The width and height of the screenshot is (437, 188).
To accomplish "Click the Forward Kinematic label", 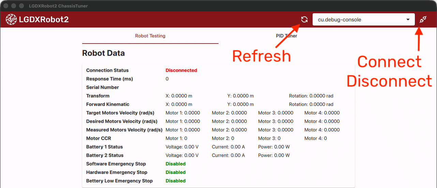I will coord(108,104).
